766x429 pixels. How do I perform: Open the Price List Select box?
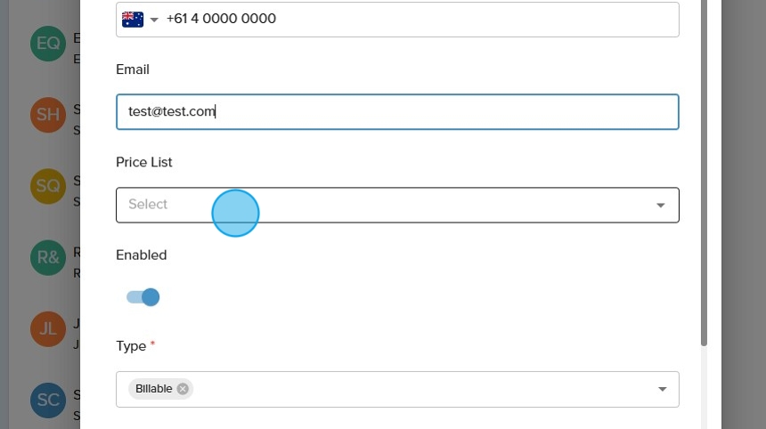coord(383,205)
